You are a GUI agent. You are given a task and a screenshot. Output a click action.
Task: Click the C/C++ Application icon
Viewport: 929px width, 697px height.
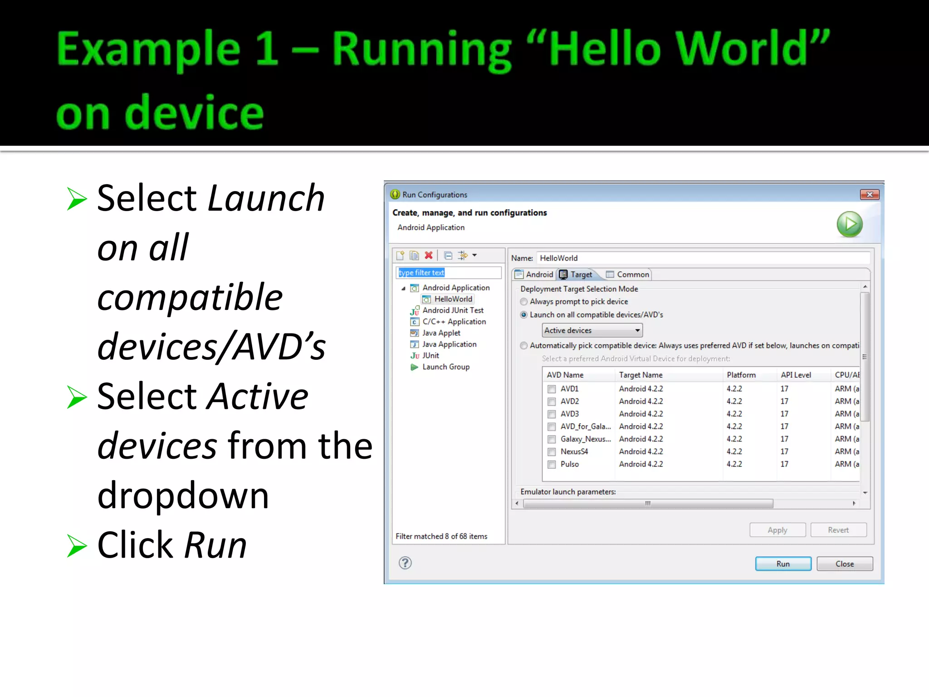(x=415, y=322)
